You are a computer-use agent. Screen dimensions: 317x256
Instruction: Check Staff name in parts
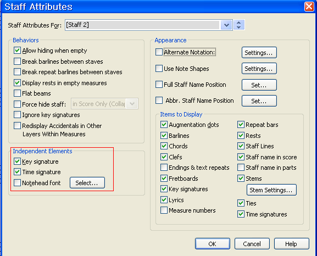pos(241,168)
